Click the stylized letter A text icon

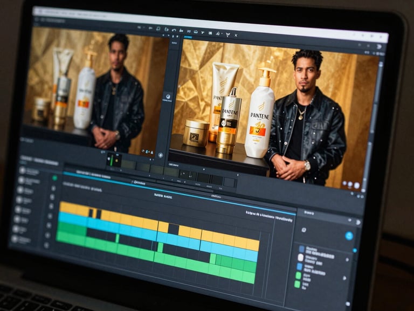pyautogui.click(x=218, y=33)
